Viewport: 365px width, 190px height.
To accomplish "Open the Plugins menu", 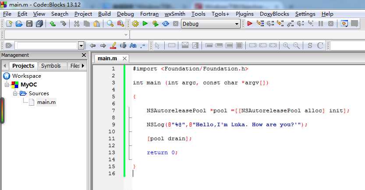I will (x=245, y=14).
